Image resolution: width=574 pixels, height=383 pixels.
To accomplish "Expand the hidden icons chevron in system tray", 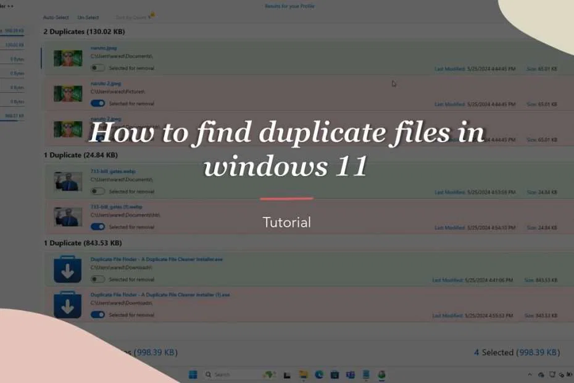I will pyautogui.click(x=530, y=374).
